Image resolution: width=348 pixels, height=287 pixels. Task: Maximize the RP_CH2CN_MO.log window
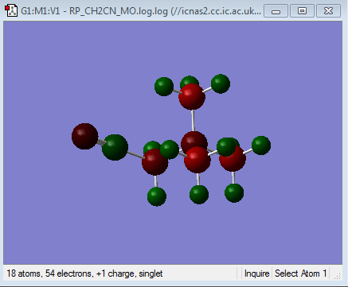point(302,11)
